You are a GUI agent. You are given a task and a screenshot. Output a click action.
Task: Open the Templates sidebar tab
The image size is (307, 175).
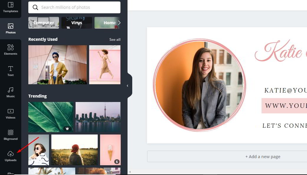pyautogui.click(x=11, y=7)
